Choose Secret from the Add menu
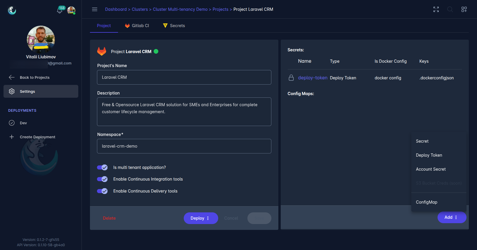Image resolution: width=477 pixels, height=250 pixels. (439, 141)
